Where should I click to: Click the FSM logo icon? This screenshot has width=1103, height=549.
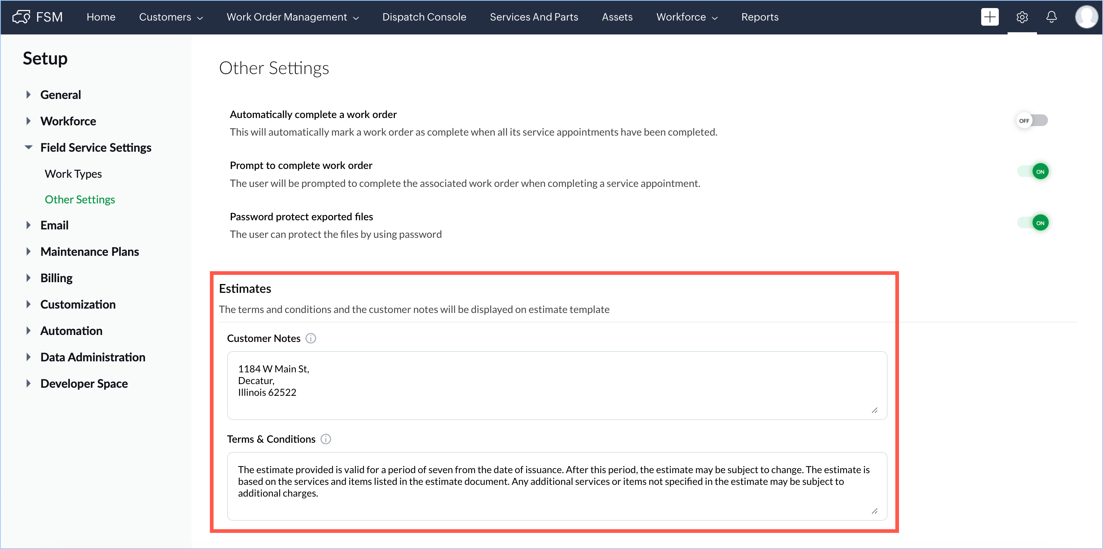click(x=21, y=17)
